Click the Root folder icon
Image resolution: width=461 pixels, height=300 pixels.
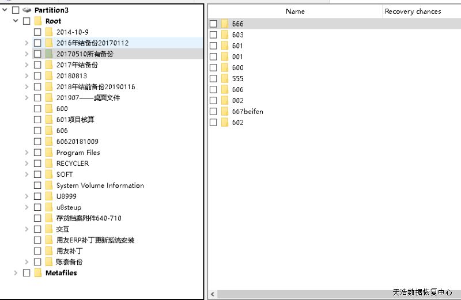click(38, 21)
